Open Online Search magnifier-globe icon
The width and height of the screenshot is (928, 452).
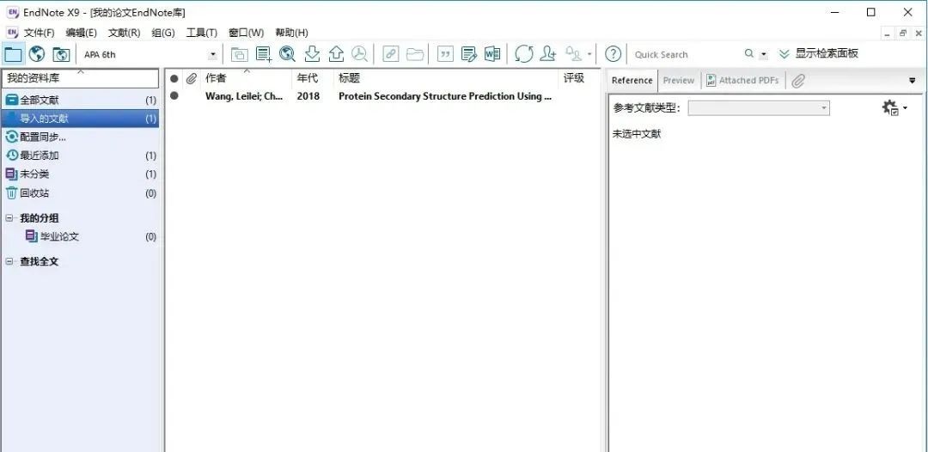pos(288,54)
